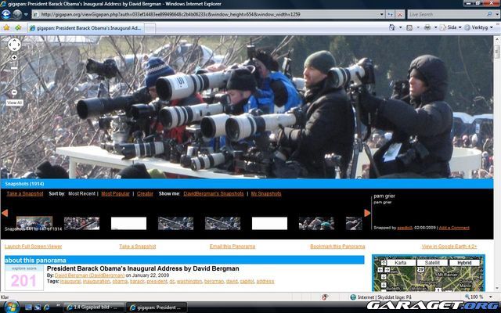Image resolution: width=501 pixels, height=313 pixels.
Task: Switch map to Hybrid view
Action: point(464,263)
